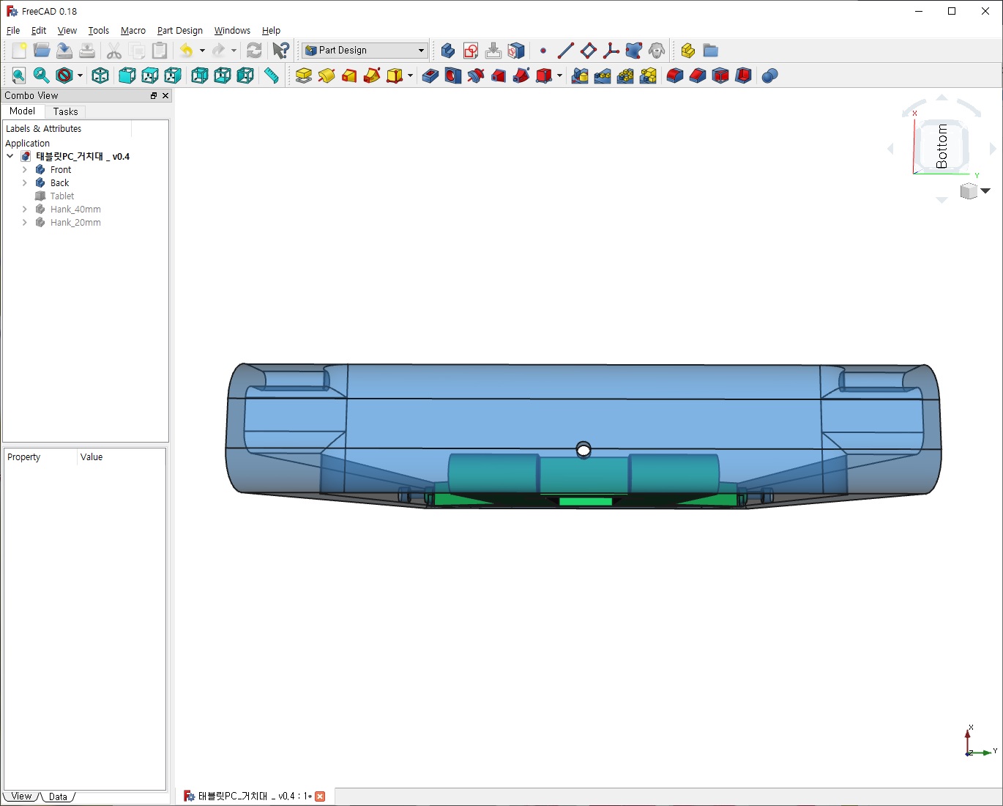1003x806 pixels.
Task: Create a new Part container
Action: click(687, 51)
